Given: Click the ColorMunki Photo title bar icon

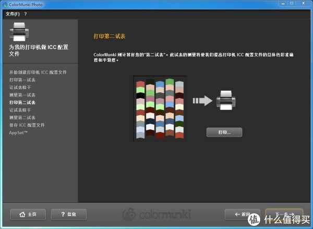Looking at the screenshot, I should pyautogui.click(x=5, y=4).
